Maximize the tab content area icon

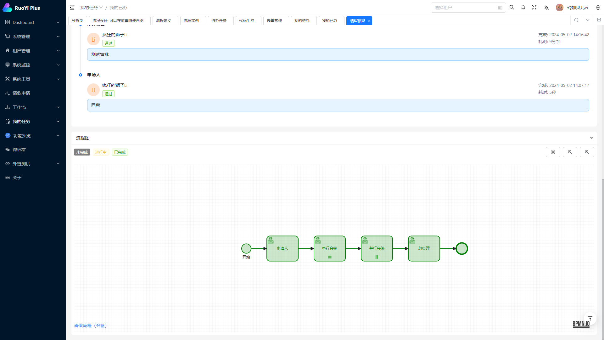[x=599, y=20]
